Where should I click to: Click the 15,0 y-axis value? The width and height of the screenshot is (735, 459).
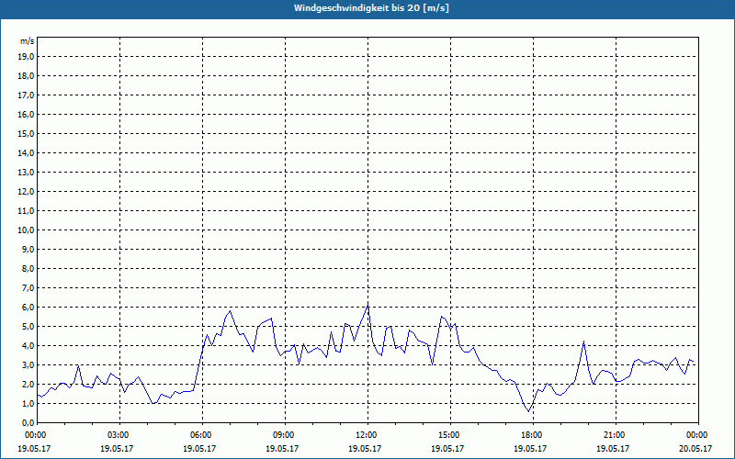[26, 133]
